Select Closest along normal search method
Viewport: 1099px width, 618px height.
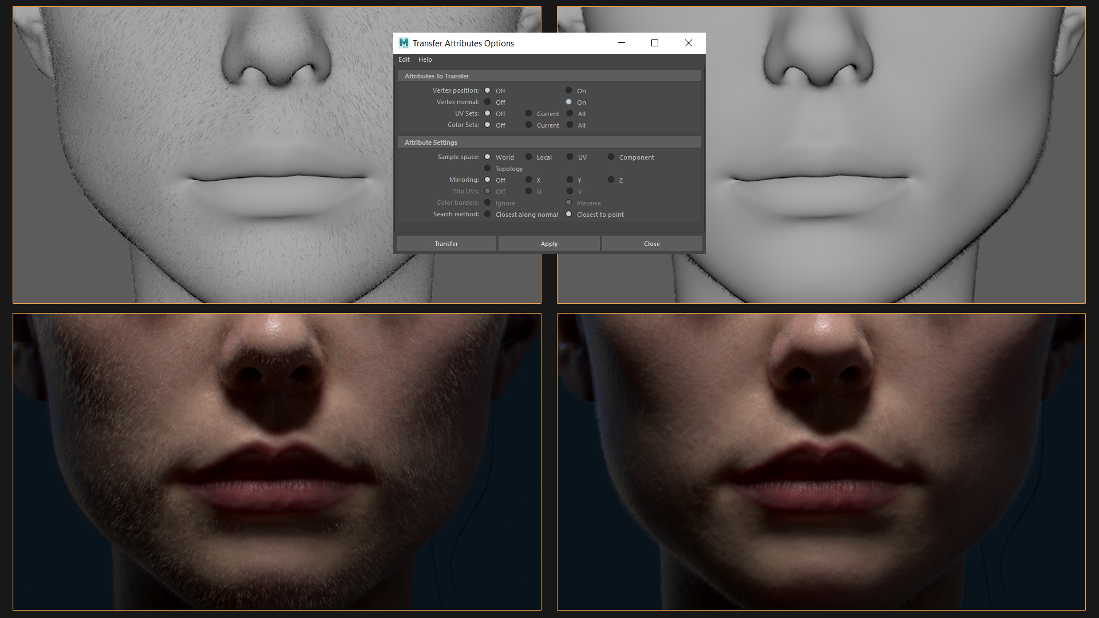[x=488, y=214]
